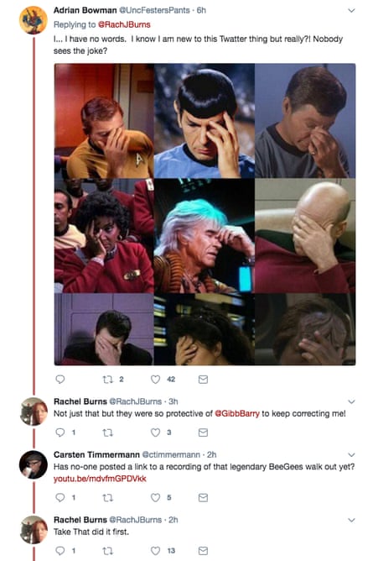Viewport: 373px width, 561px height.
Task: Open @RachJBurns from 'Replying to' line
Action: 124,24
